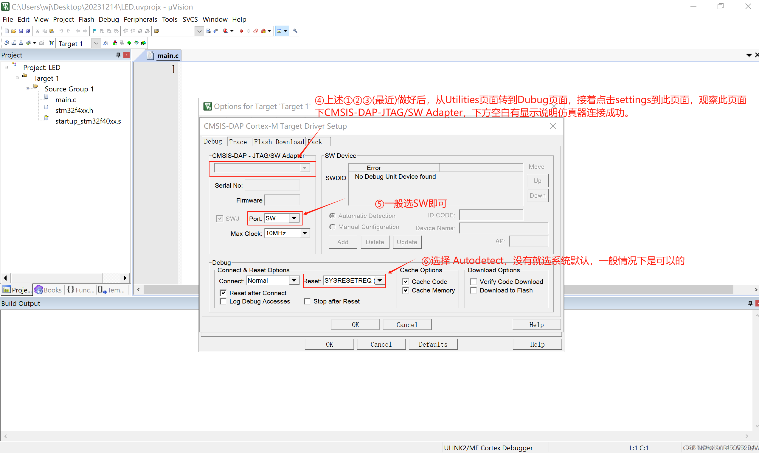Screen dimensions: 759x453
Task: Click the Paste toolbar icon
Action: tap(52, 31)
